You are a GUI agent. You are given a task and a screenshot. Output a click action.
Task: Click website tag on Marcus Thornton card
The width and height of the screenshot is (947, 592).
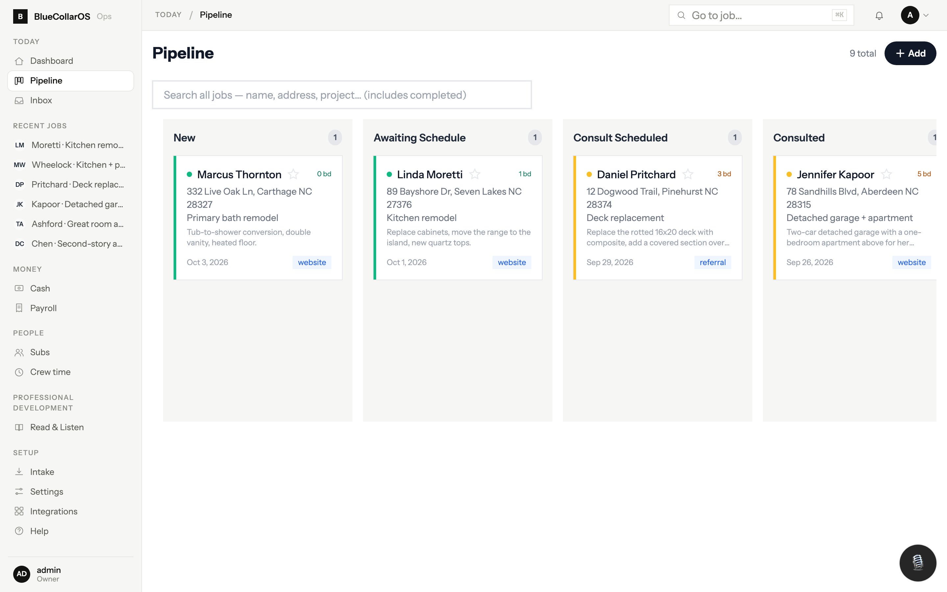tap(312, 262)
